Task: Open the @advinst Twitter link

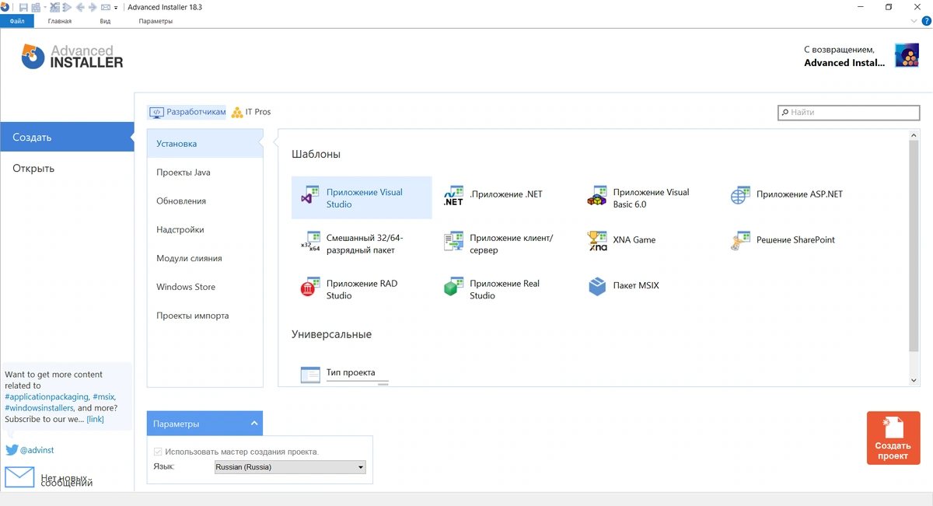Action: coord(37,450)
